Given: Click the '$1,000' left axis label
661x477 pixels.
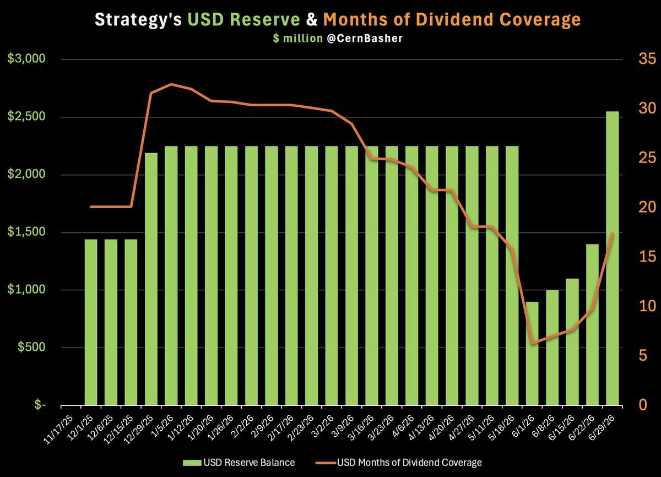Looking at the screenshot, I should point(27,290).
